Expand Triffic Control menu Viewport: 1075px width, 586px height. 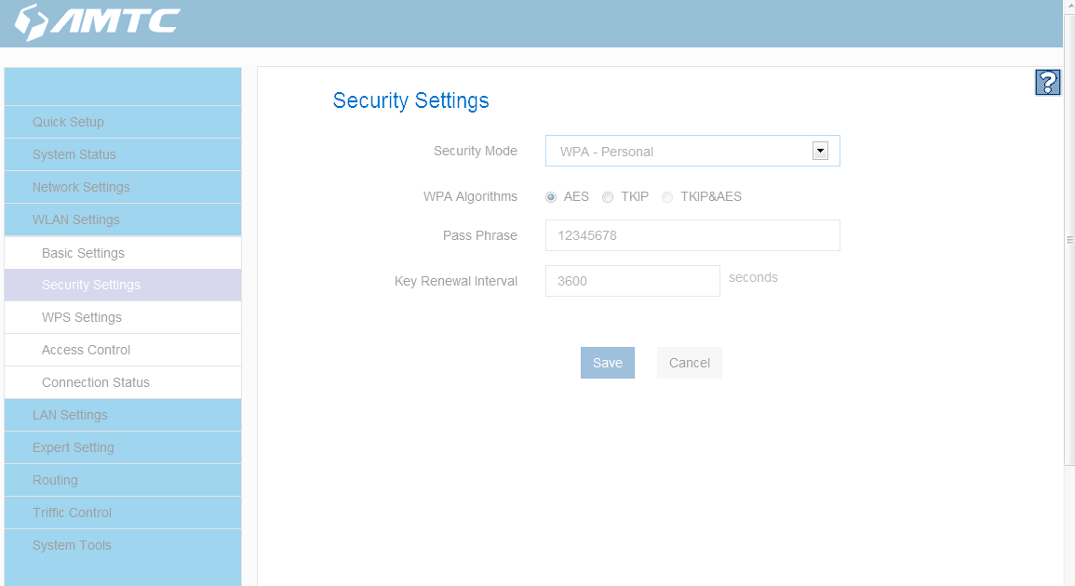click(x=123, y=513)
